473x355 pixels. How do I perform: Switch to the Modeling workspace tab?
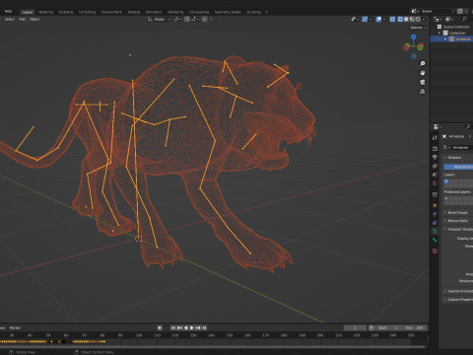45,12
